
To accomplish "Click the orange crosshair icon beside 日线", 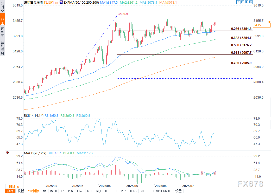I will [56, 2].
